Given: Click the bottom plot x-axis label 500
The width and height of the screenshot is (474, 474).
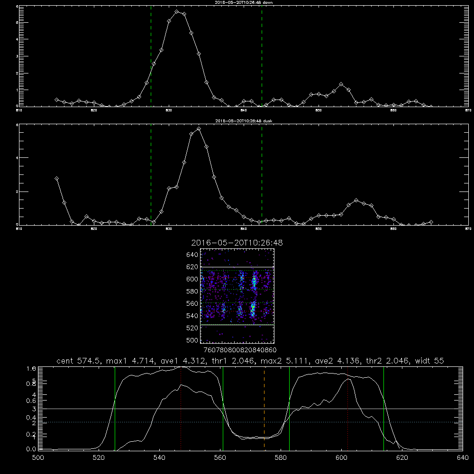Looking at the screenshot, I should (x=38, y=458).
